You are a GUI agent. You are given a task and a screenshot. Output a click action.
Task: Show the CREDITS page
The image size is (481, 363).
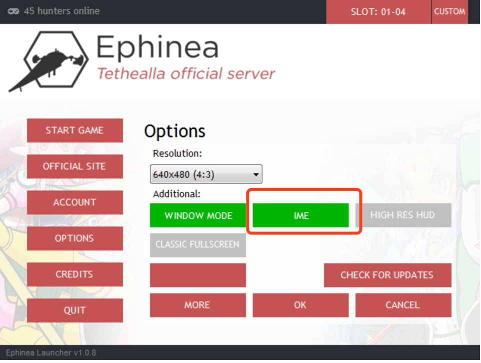(74, 274)
